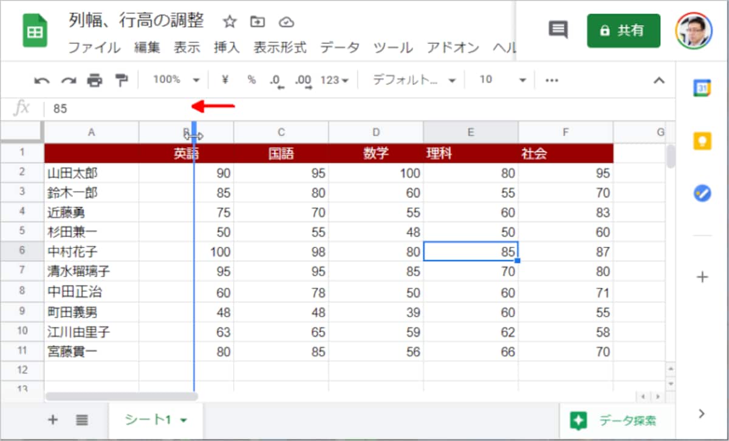The width and height of the screenshot is (729, 441).
Task: Select column E header
Action: tap(471, 132)
